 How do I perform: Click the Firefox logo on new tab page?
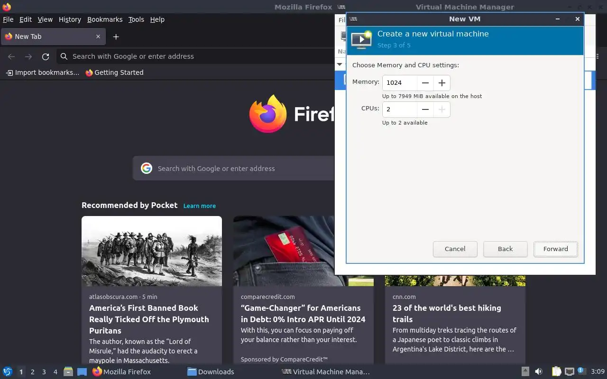pos(268,114)
